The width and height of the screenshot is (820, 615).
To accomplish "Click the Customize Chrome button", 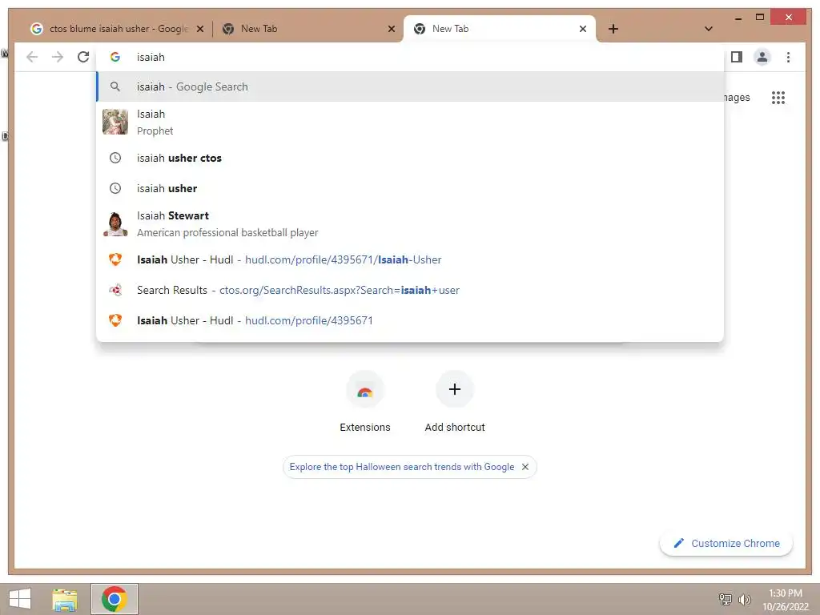I will tap(726, 544).
